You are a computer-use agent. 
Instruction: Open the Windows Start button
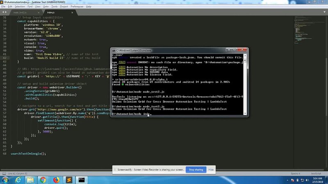click(5, 180)
